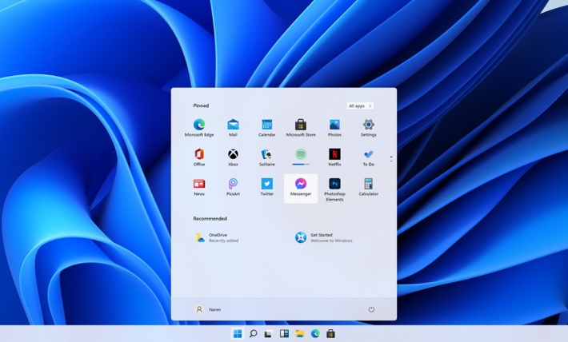Open the recommended OneDrive item
The height and width of the screenshot is (342, 568).
(x=218, y=238)
